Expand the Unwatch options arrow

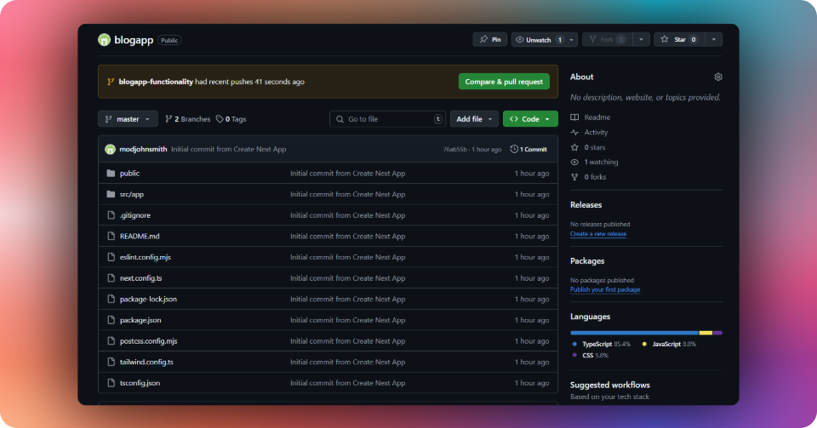point(572,40)
